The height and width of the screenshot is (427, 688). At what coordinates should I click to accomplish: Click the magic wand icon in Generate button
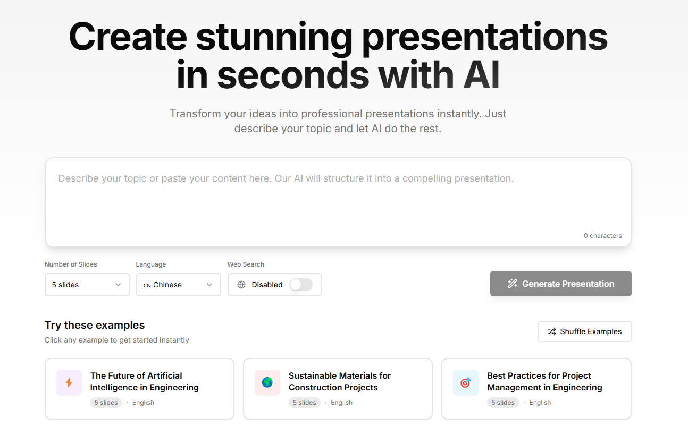pyautogui.click(x=513, y=284)
